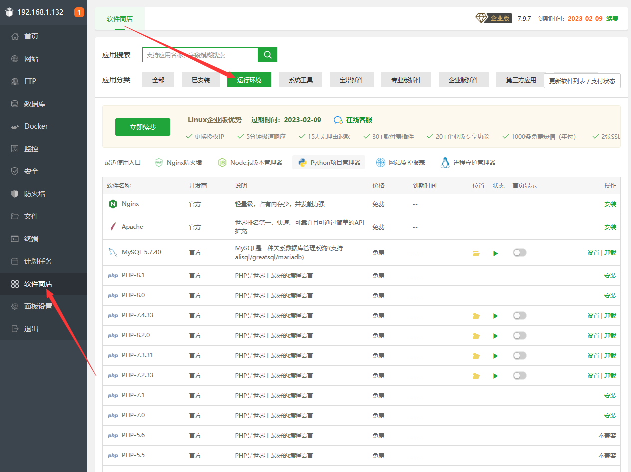Toggle homepage display for PHP-7.4.33
631x472 pixels.
520,315
